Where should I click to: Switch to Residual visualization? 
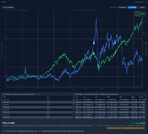[x=142, y=8]
